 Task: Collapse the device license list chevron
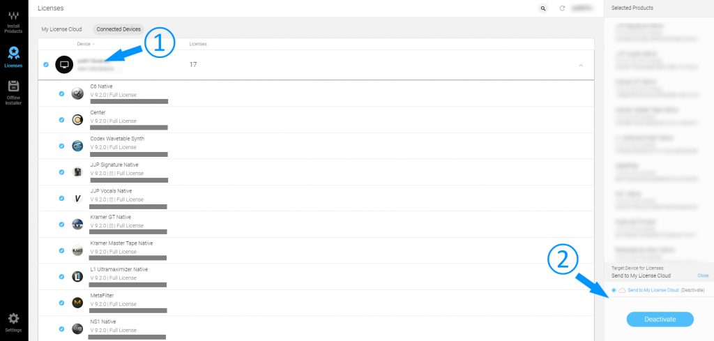pyautogui.click(x=582, y=65)
